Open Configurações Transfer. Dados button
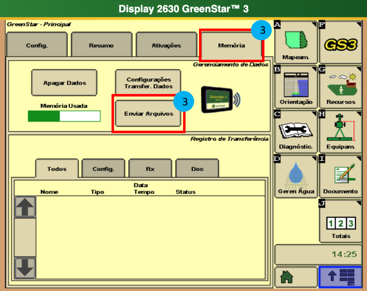The width and height of the screenshot is (367, 291). pos(148,83)
